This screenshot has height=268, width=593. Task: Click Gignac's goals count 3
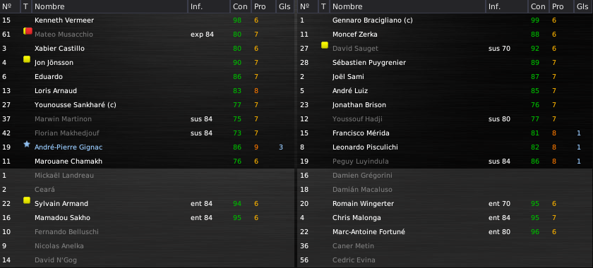point(281,147)
